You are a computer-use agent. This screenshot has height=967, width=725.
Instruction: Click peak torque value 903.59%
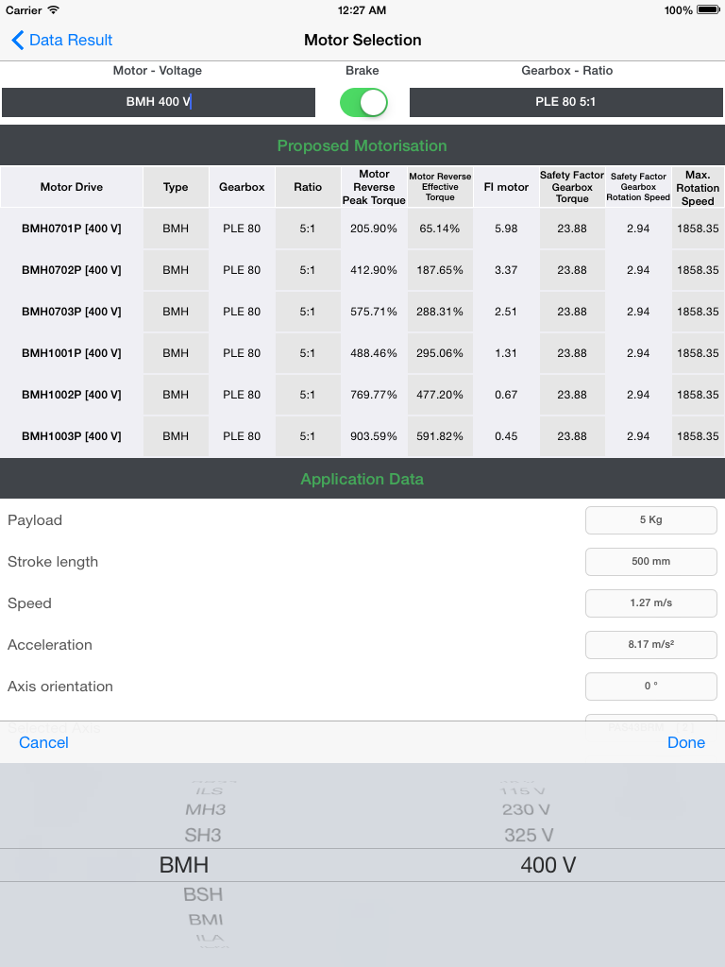[x=374, y=436]
